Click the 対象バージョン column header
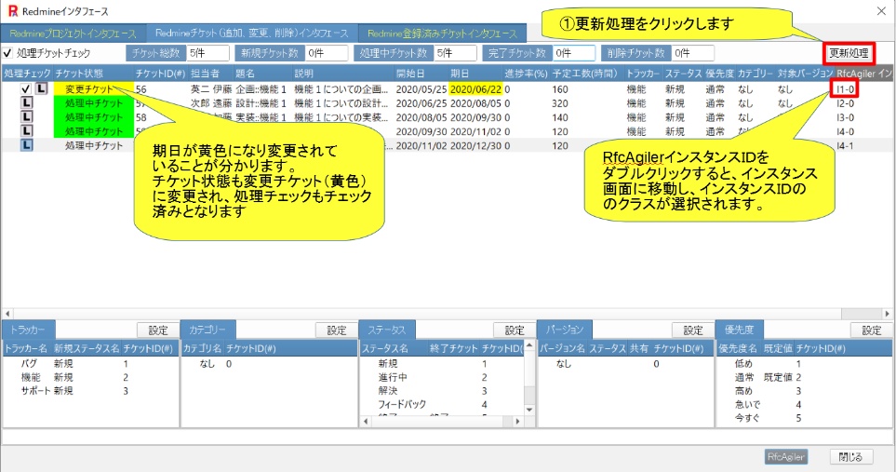The image size is (896, 472). coord(805,74)
